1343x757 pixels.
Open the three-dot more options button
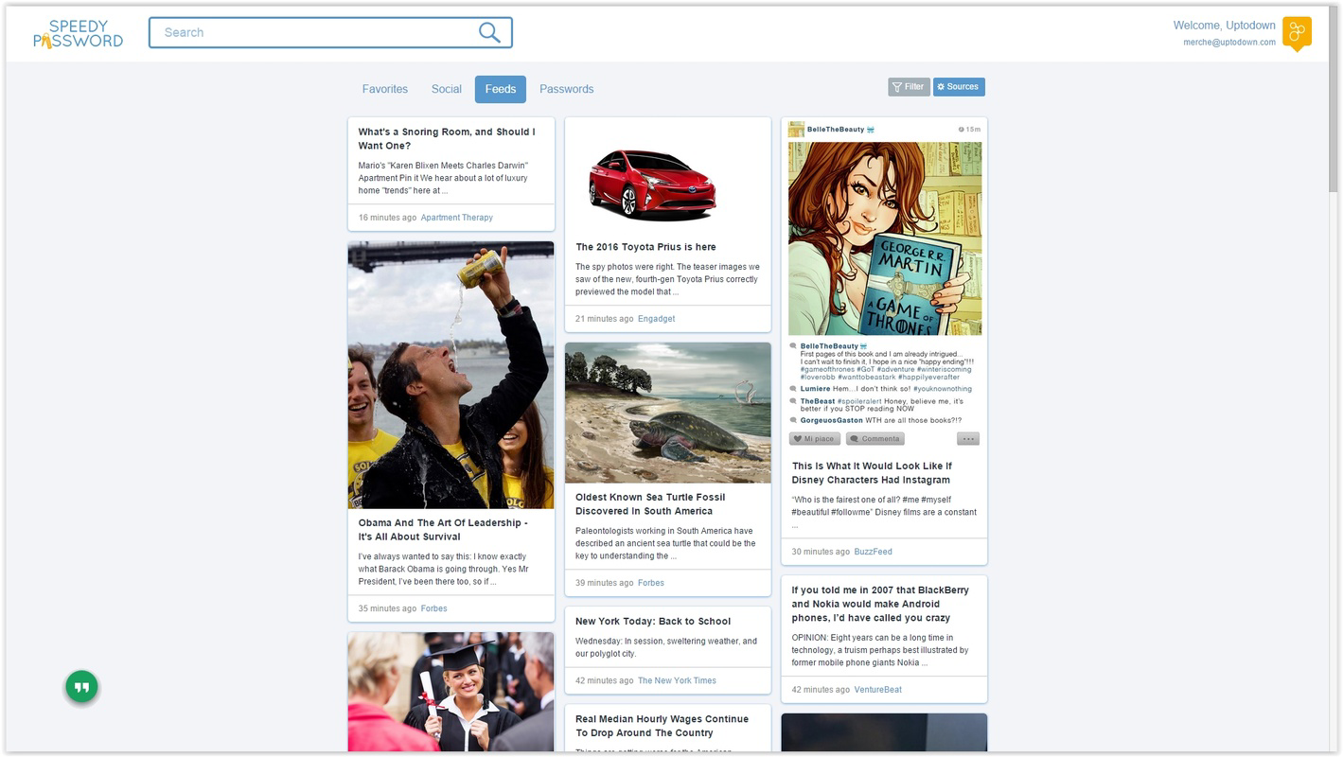coord(967,439)
